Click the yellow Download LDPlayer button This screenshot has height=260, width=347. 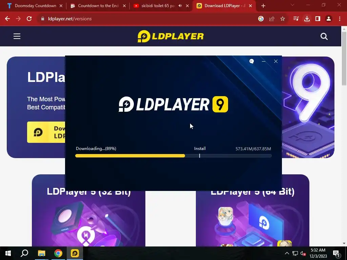tap(46, 132)
